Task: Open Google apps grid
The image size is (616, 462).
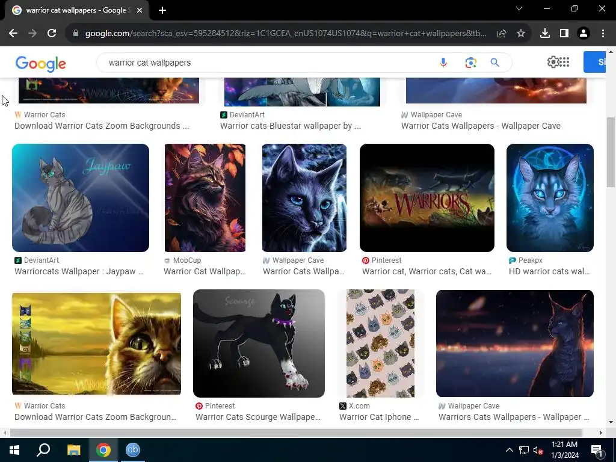Action: click(564, 62)
